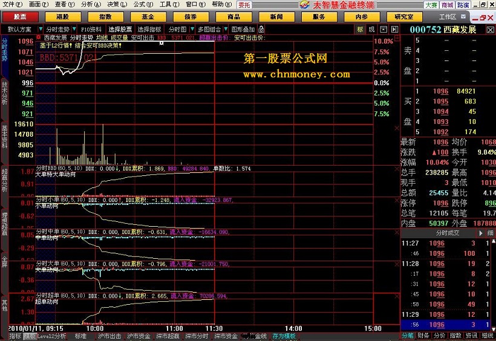Open the 分析 menu

(x=91, y=4)
